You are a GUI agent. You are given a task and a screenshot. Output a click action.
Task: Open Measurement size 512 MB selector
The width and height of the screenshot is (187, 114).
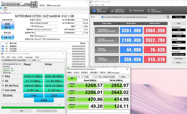178,36
